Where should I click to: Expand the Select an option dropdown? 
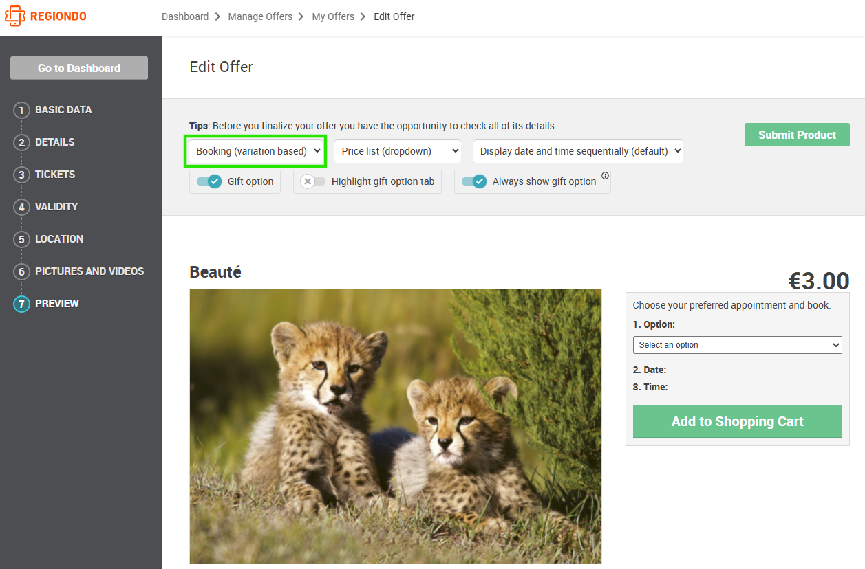737,345
